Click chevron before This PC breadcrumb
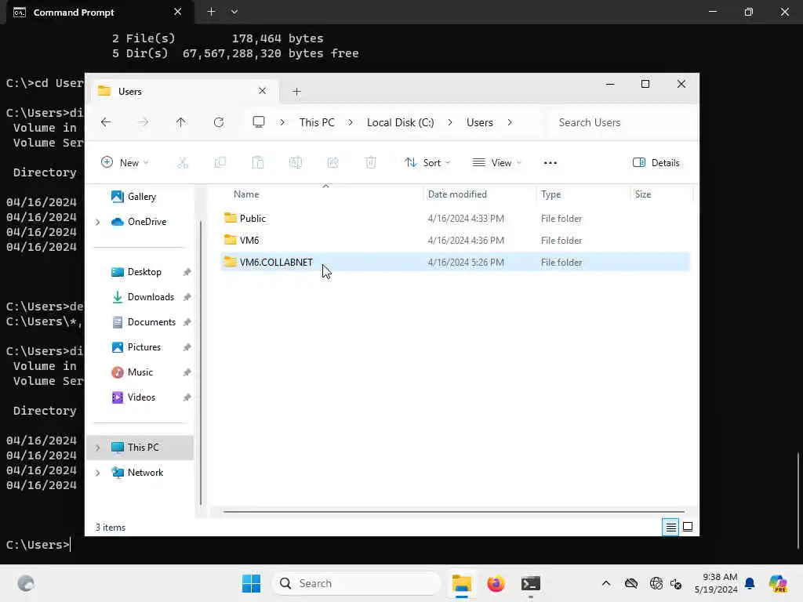This screenshot has width=803, height=602. point(282,122)
